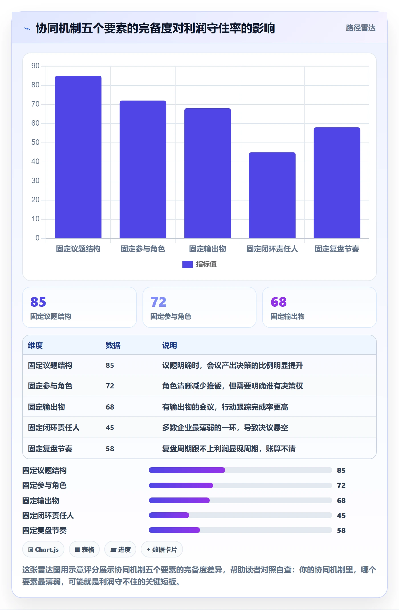The image size is (399, 610).
Task: Click x-axis label 固定复盘节奏
Action: (337, 249)
